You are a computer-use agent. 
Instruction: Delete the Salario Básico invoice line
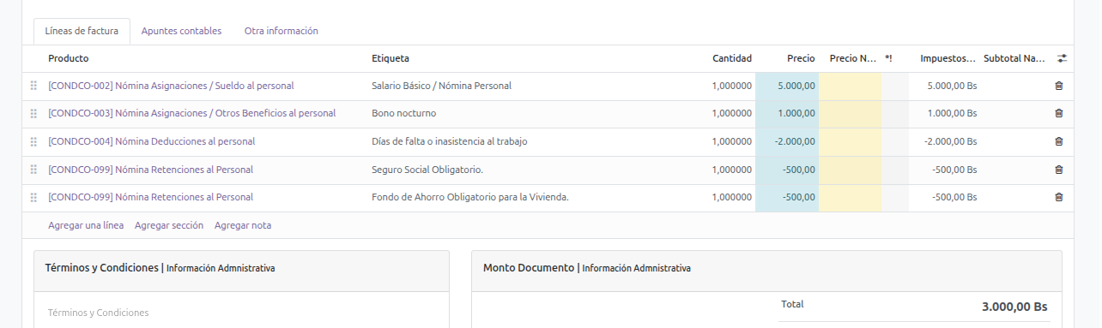click(1058, 86)
